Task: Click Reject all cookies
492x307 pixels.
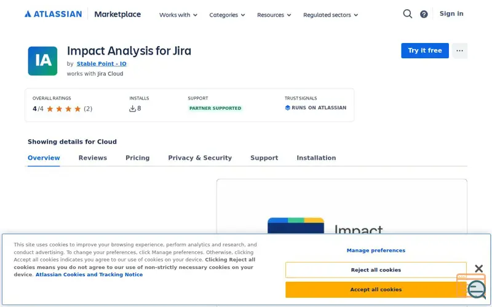Action: tap(376, 270)
